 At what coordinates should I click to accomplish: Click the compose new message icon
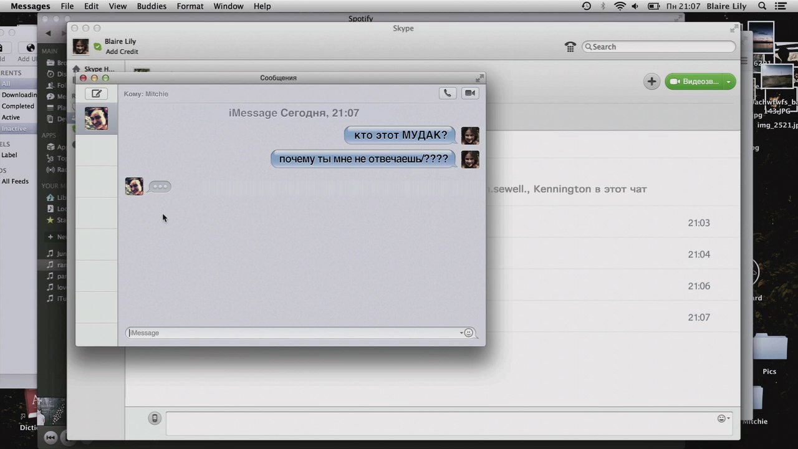(96, 94)
